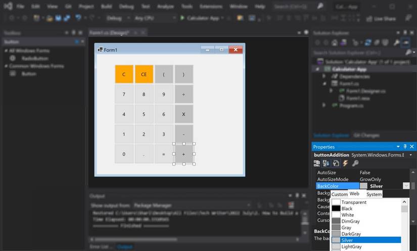Screen dimensions: 417x251
Task: Switch to System color tab
Action: [374, 194]
